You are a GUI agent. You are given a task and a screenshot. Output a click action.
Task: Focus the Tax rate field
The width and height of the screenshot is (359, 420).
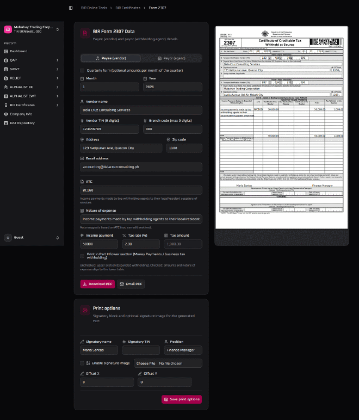141,244
